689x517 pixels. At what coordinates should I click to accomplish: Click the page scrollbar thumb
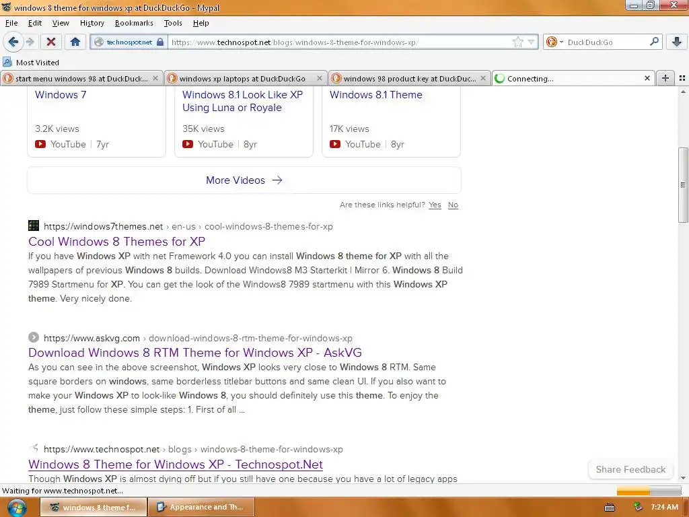pos(683,184)
